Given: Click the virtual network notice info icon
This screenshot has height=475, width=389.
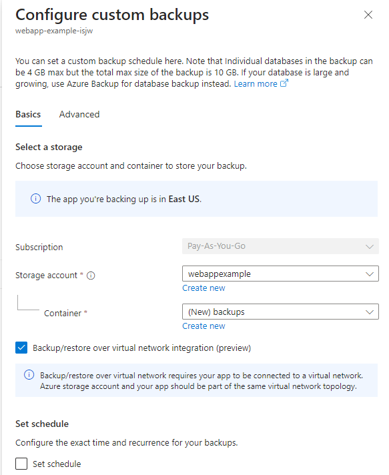Looking at the screenshot, I should pos(29,375).
